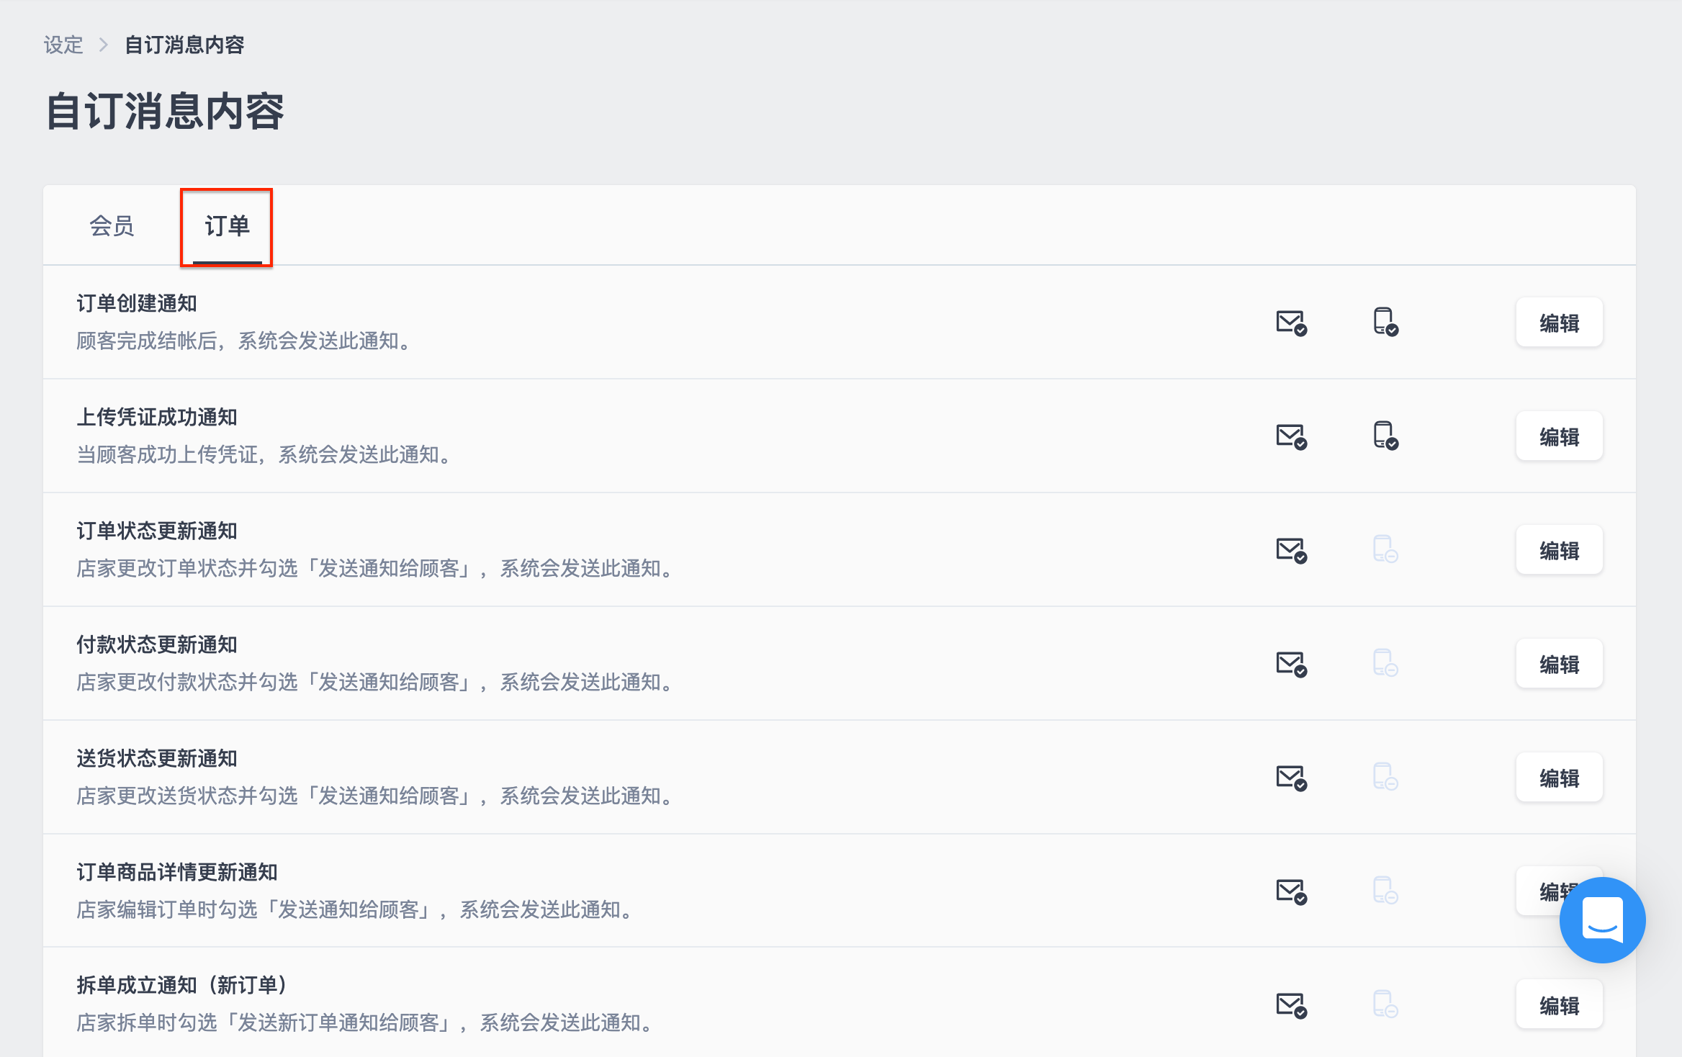Edit the 上传凭证成功通知 message
Screen dimensions: 1682x1057
[x=1560, y=437]
